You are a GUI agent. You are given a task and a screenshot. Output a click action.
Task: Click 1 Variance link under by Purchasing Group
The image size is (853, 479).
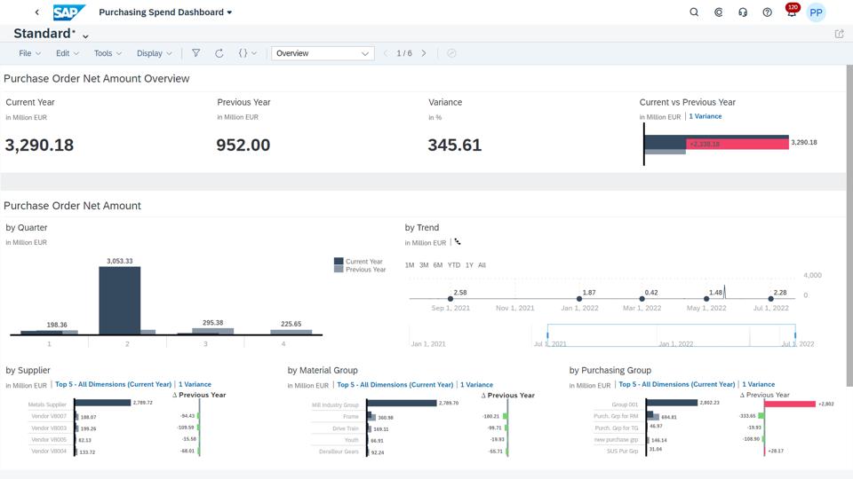tap(758, 384)
